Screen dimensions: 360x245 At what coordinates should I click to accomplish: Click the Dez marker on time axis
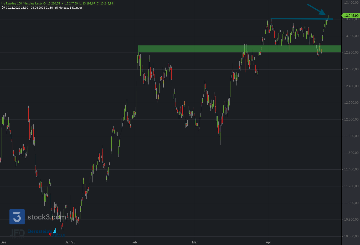pyautogui.click(x=3, y=242)
